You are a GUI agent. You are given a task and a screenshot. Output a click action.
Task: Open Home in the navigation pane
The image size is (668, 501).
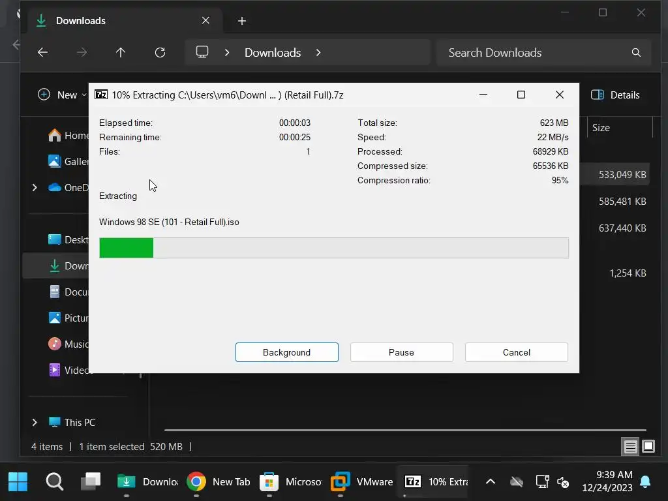click(x=68, y=136)
